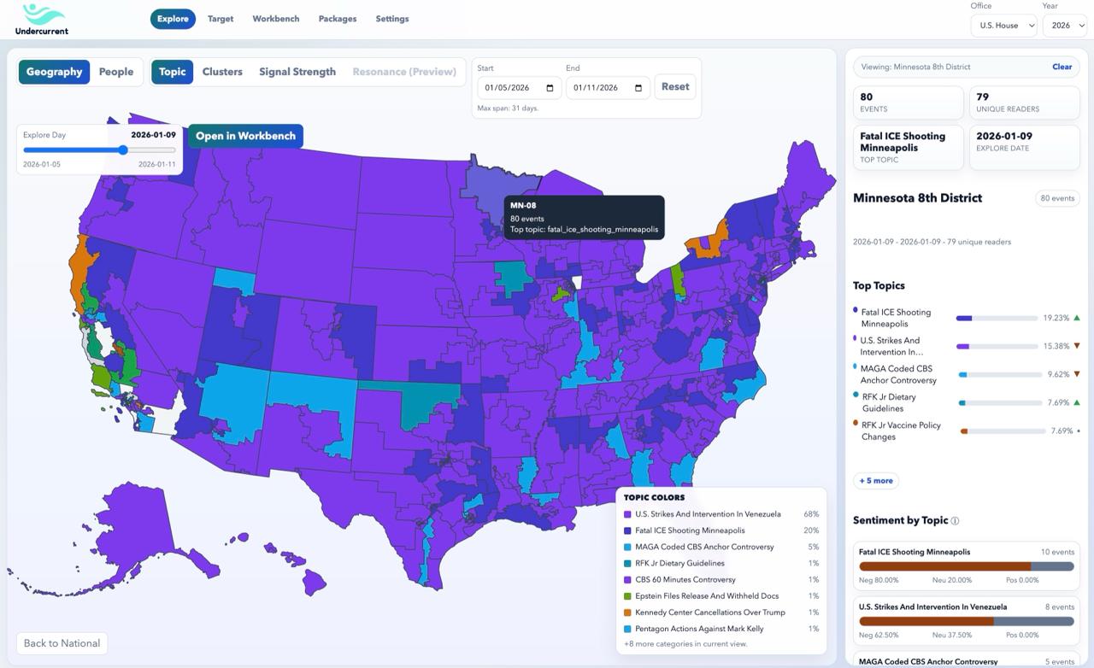
Task: Expand the +5 more topics list
Action: pyautogui.click(x=875, y=480)
